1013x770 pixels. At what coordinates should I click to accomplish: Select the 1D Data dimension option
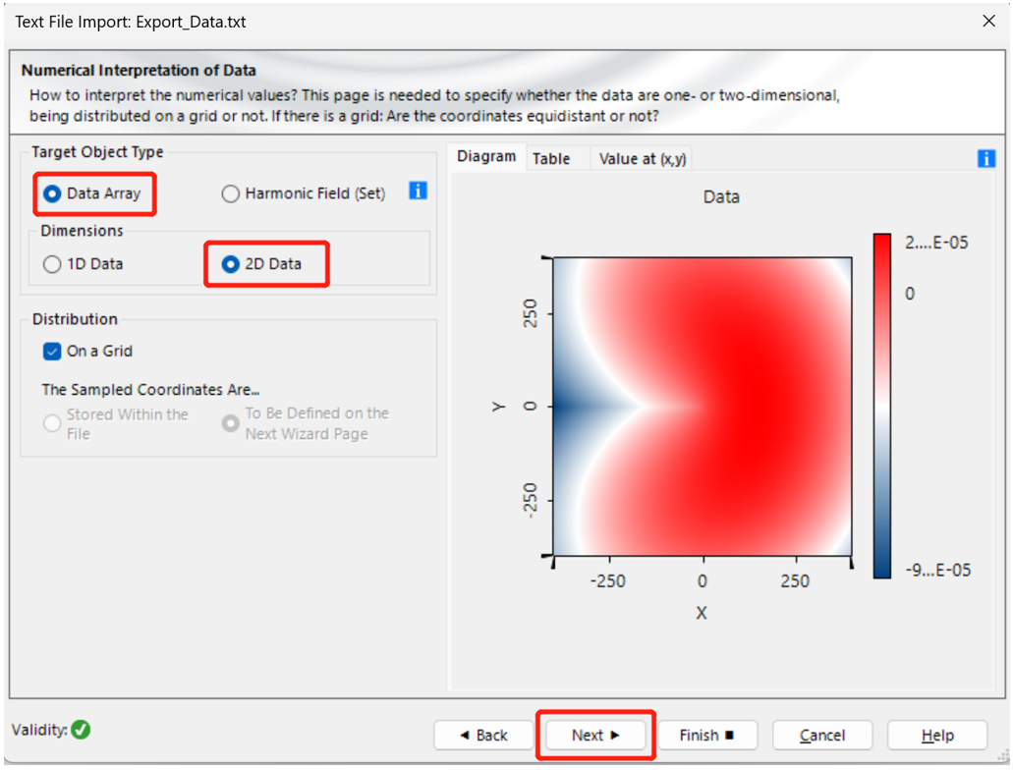pos(53,264)
